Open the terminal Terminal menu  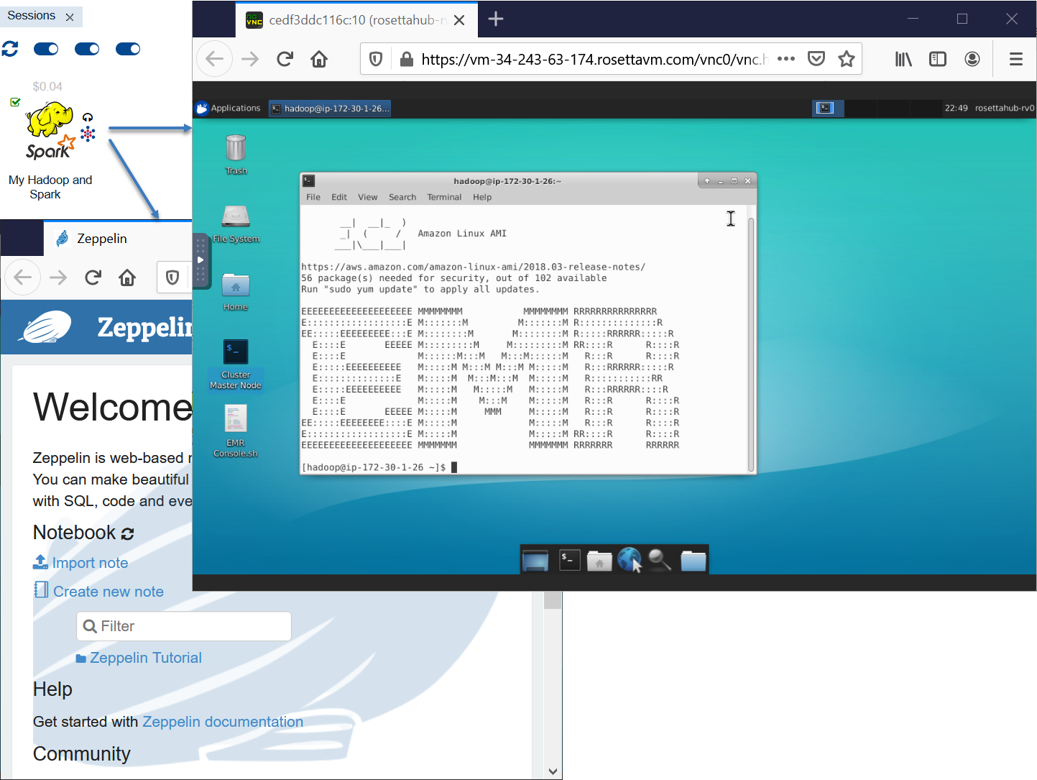(x=444, y=197)
